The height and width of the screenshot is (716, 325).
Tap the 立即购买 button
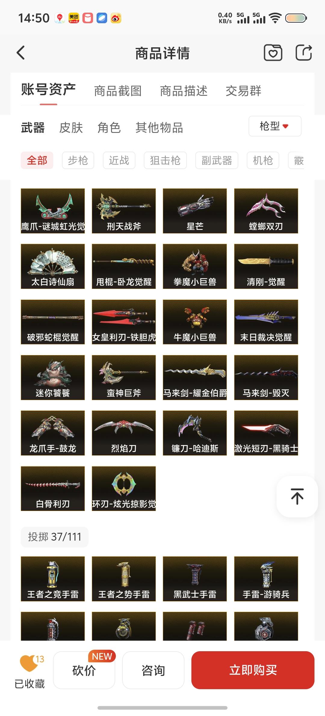[x=253, y=670]
